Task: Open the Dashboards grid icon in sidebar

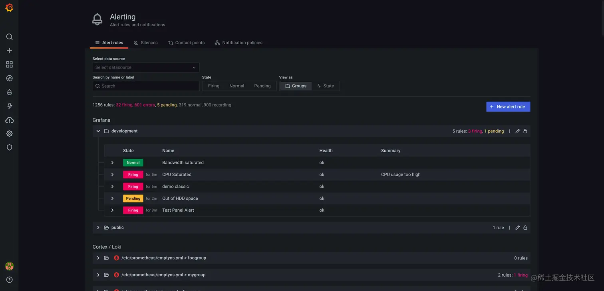Action: pos(9,64)
